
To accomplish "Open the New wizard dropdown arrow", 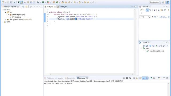I will pyautogui.click(x=5, y=2).
